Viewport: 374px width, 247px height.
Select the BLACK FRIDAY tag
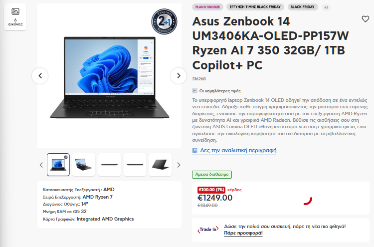[303, 7]
